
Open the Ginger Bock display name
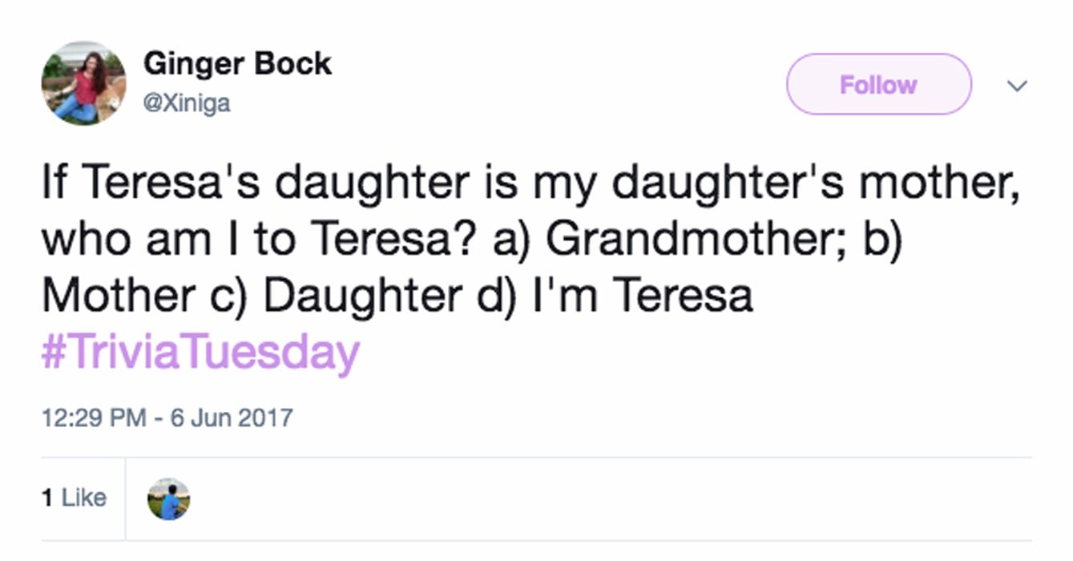pyautogui.click(x=237, y=64)
